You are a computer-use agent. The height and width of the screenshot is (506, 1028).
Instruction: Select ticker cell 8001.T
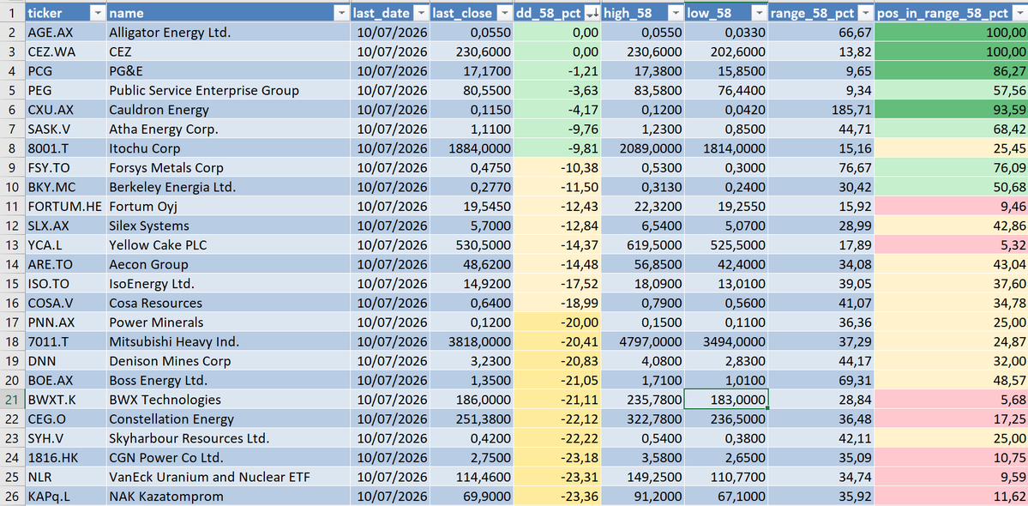(65, 148)
